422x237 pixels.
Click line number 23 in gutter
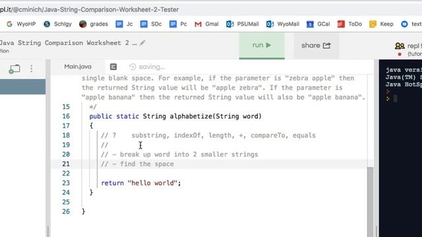point(66,183)
